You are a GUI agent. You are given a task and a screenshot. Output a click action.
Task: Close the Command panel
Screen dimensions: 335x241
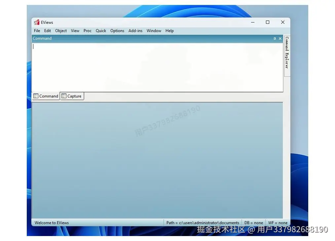[x=280, y=38]
